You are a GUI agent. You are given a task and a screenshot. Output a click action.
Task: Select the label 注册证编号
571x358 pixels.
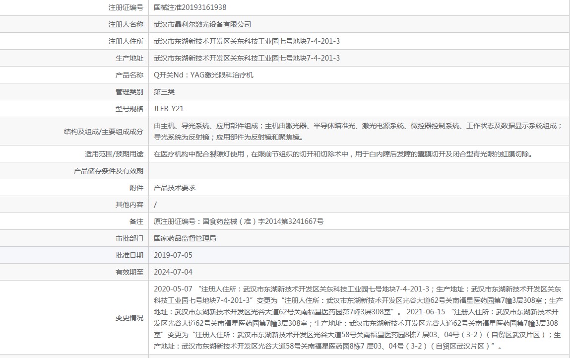126,7
